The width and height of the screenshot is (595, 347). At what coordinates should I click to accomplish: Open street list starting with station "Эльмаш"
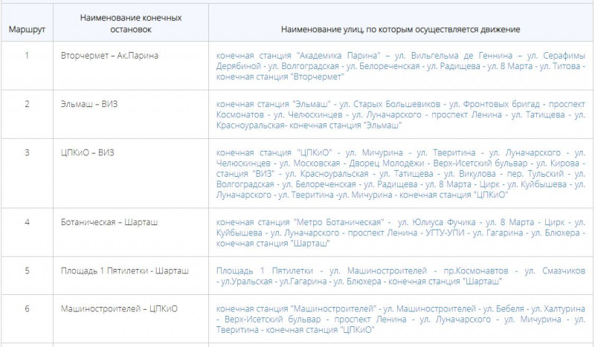[x=400, y=114]
